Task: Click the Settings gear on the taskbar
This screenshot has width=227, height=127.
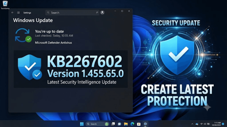Action: [x=145, y=124]
